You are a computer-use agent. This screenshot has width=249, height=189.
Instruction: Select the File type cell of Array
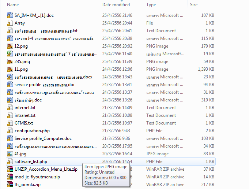coord(150,23)
